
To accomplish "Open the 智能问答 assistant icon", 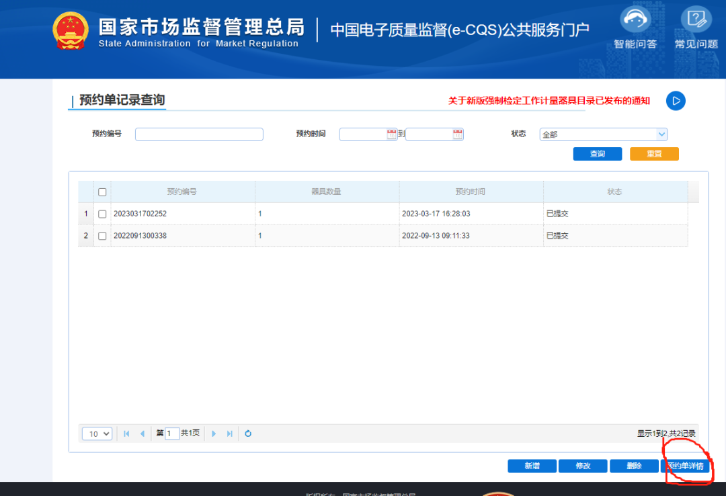I will (x=635, y=18).
